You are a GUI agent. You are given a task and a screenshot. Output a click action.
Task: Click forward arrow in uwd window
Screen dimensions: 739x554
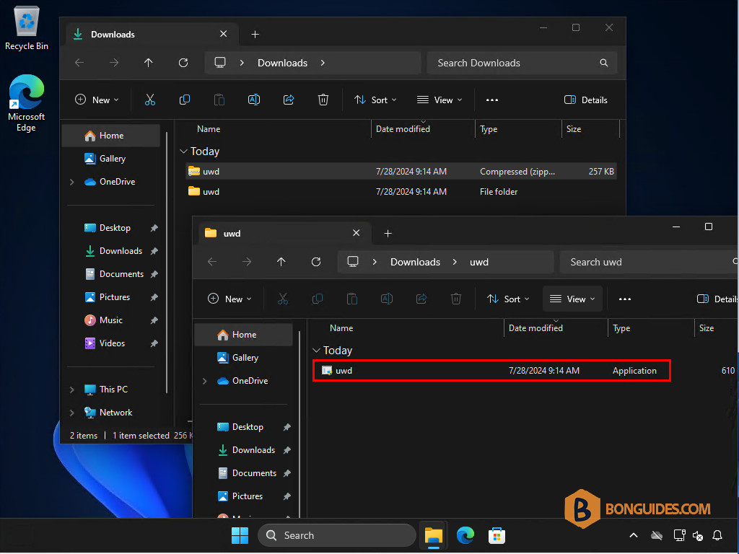[247, 262]
